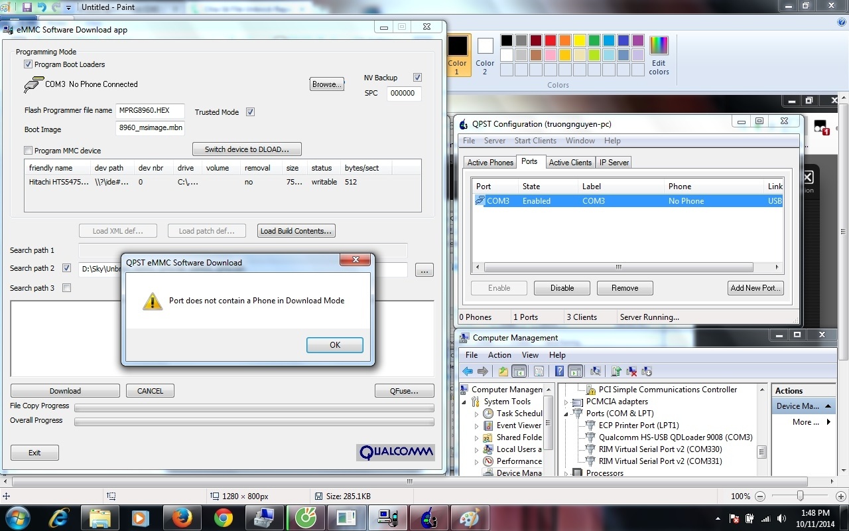The width and height of the screenshot is (849, 531).
Task: Toggle Show/Hide Console Tree icon
Action: point(519,372)
